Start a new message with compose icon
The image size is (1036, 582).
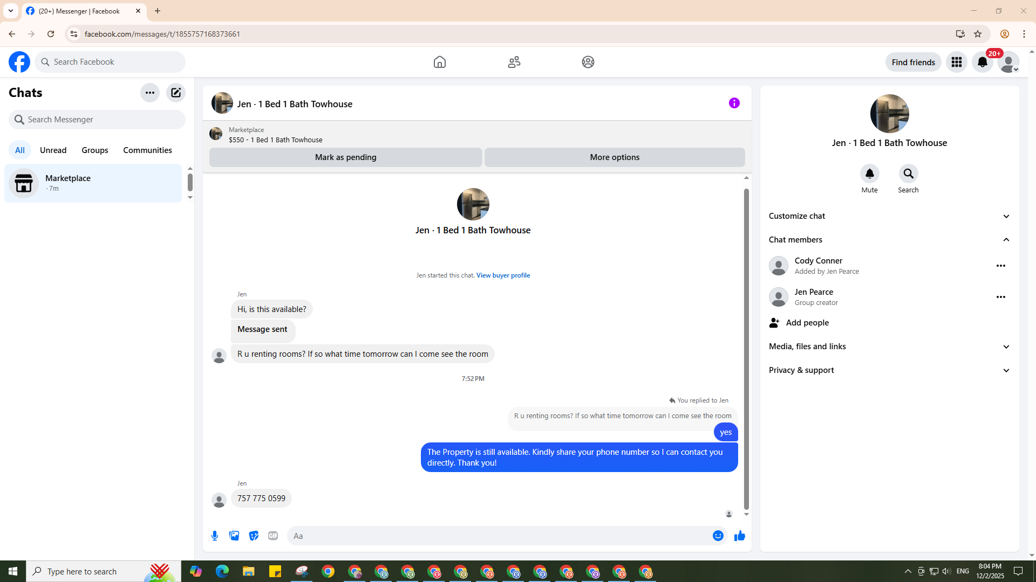pyautogui.click(x=176, y=93)
